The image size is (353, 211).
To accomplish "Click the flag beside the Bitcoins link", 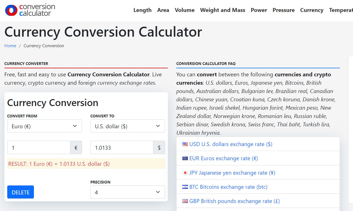I will pyautogui.click(x=185, y=187).
